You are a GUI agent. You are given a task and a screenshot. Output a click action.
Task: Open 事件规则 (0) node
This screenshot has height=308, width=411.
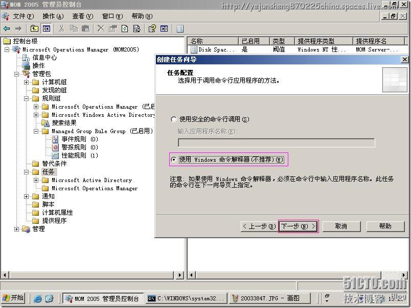(79, 139)
